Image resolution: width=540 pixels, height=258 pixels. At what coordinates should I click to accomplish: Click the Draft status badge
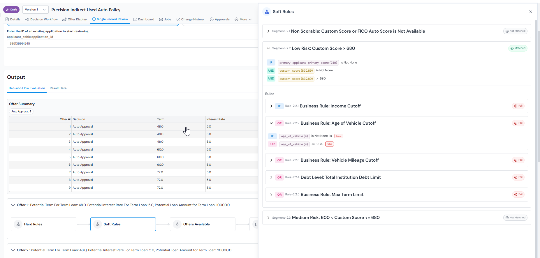[x=11, y=10]
